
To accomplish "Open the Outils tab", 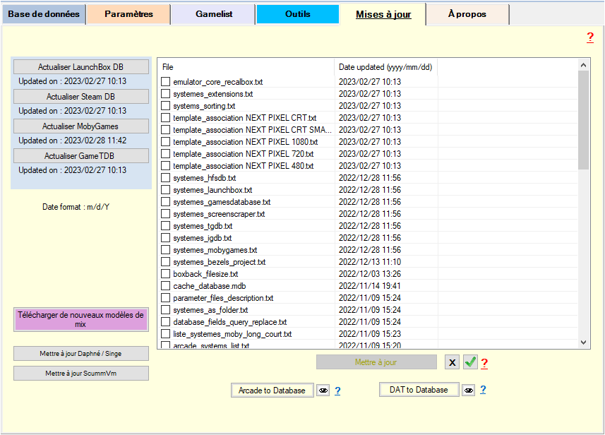I will (x=297, y=14).
